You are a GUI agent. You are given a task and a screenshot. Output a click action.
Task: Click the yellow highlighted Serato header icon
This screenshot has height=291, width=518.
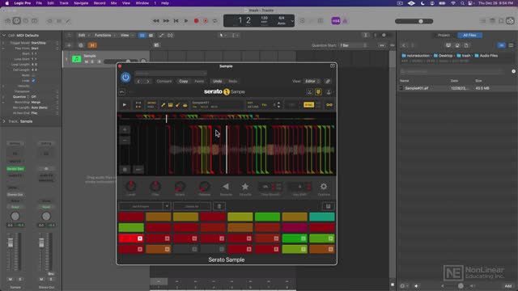318,92
